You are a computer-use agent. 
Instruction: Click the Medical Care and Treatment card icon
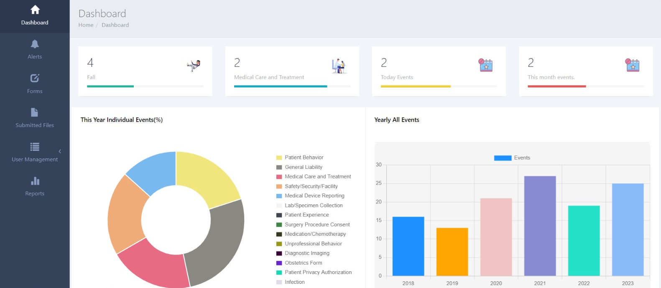[339, 66]
